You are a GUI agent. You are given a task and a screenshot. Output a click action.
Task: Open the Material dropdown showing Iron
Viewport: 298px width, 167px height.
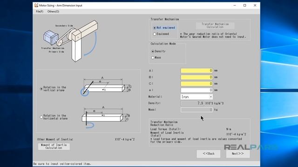[196, 97]
